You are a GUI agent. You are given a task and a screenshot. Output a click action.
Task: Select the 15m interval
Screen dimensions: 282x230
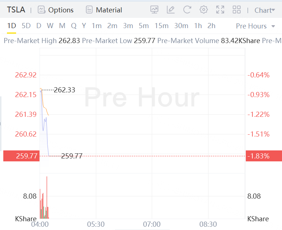(161, 26)
